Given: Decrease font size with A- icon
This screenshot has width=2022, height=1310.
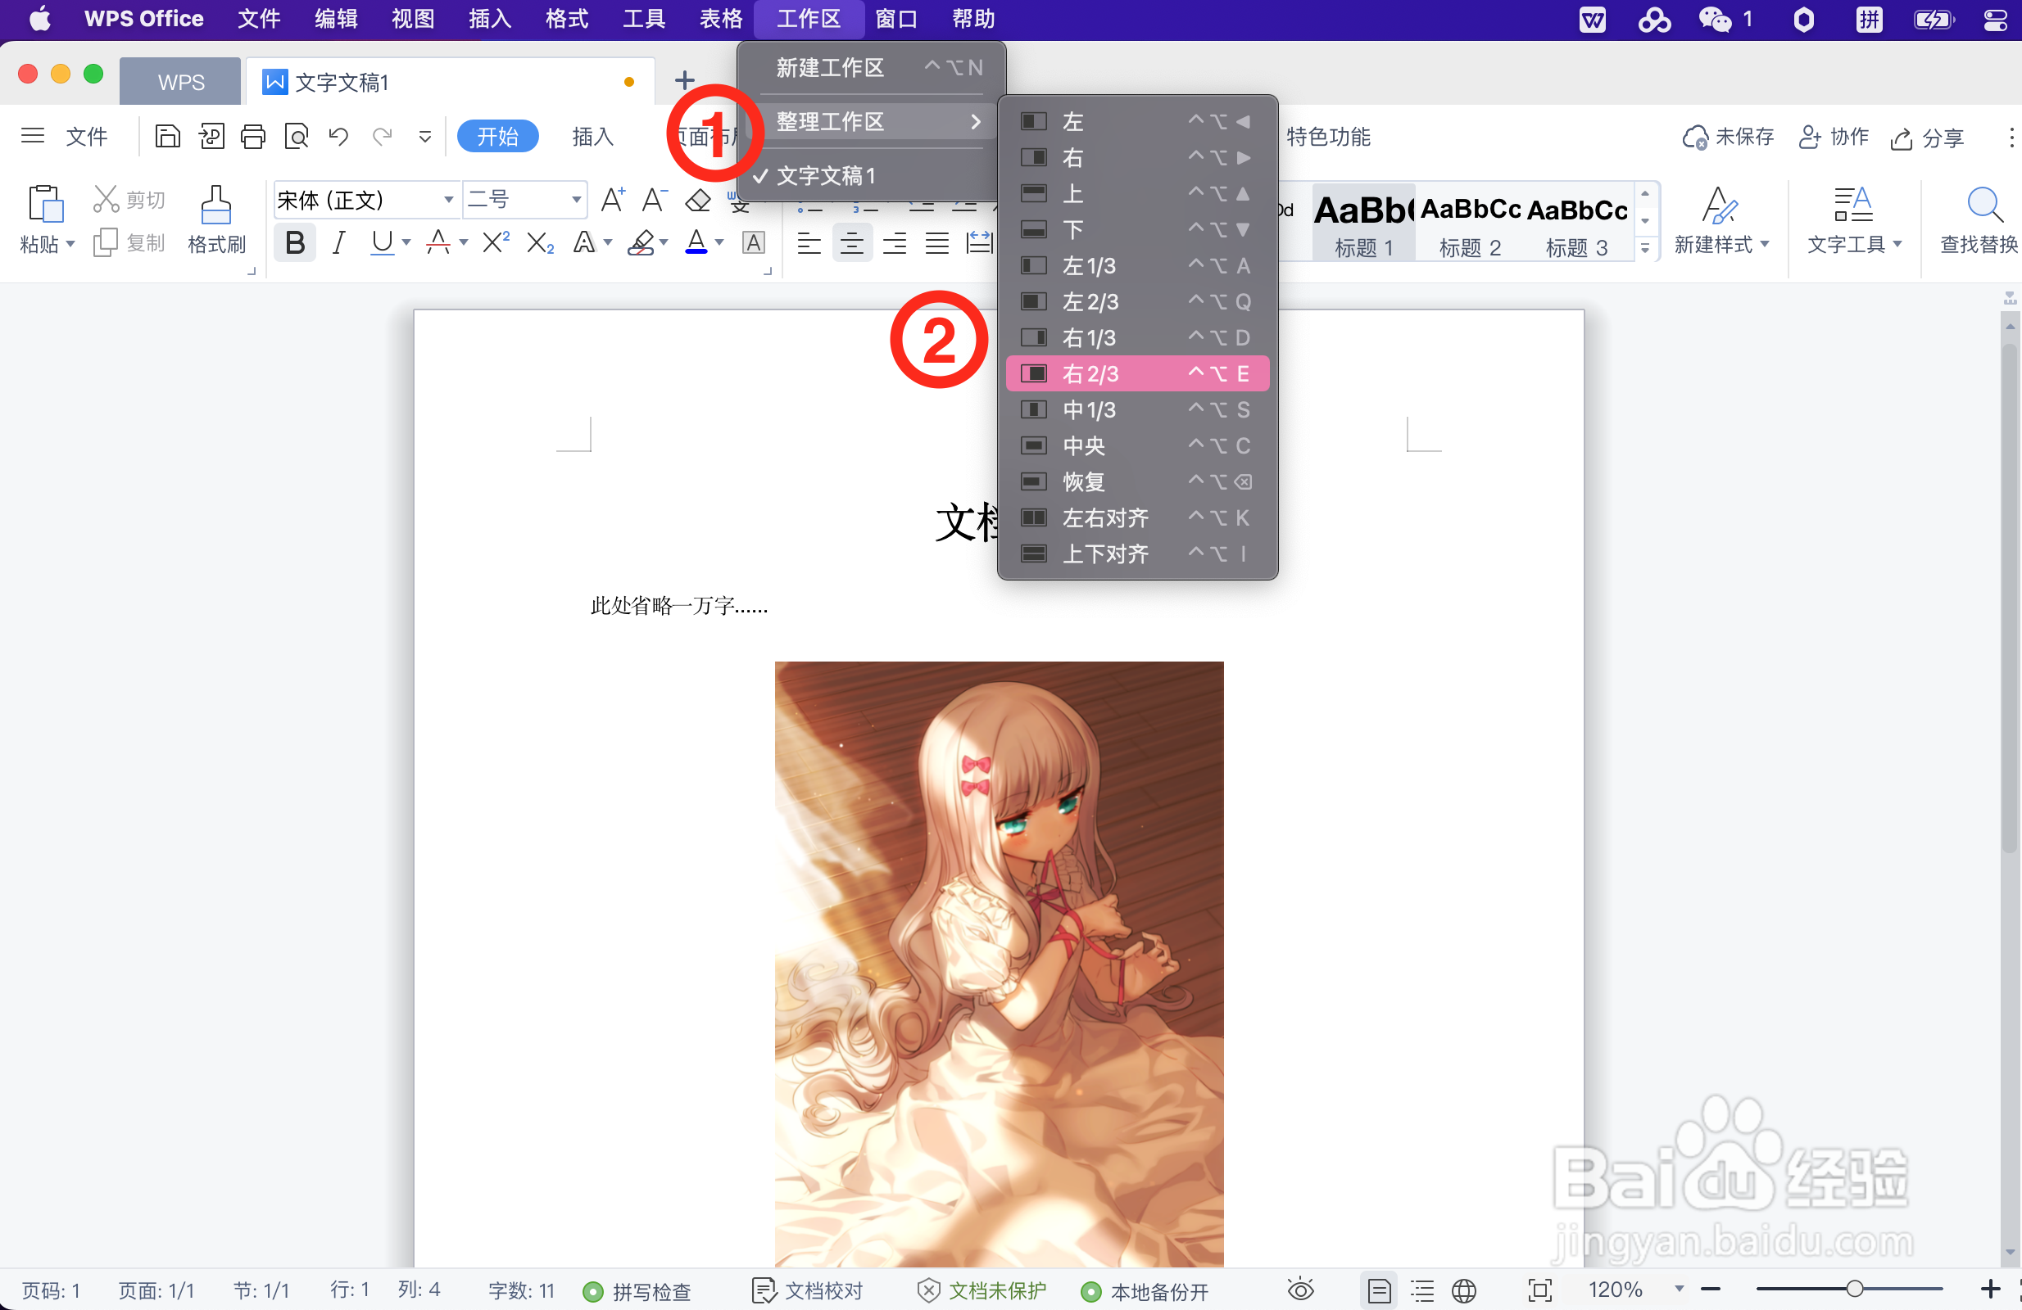Looking at the screenshot, I should (654, 200).
